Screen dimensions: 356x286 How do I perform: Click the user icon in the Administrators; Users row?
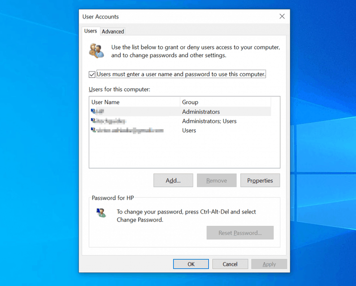pyautogui.click(x=93, y=121)
